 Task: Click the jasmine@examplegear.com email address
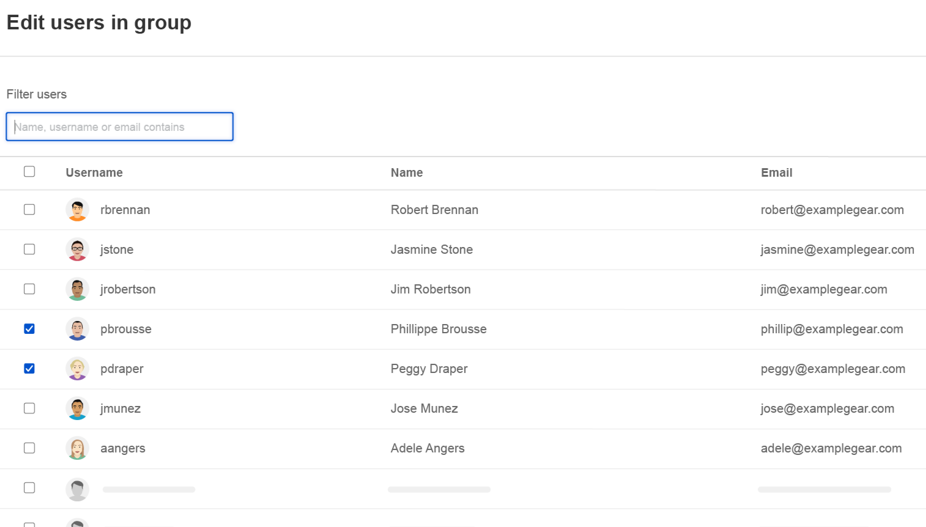[x=837, y=249]
